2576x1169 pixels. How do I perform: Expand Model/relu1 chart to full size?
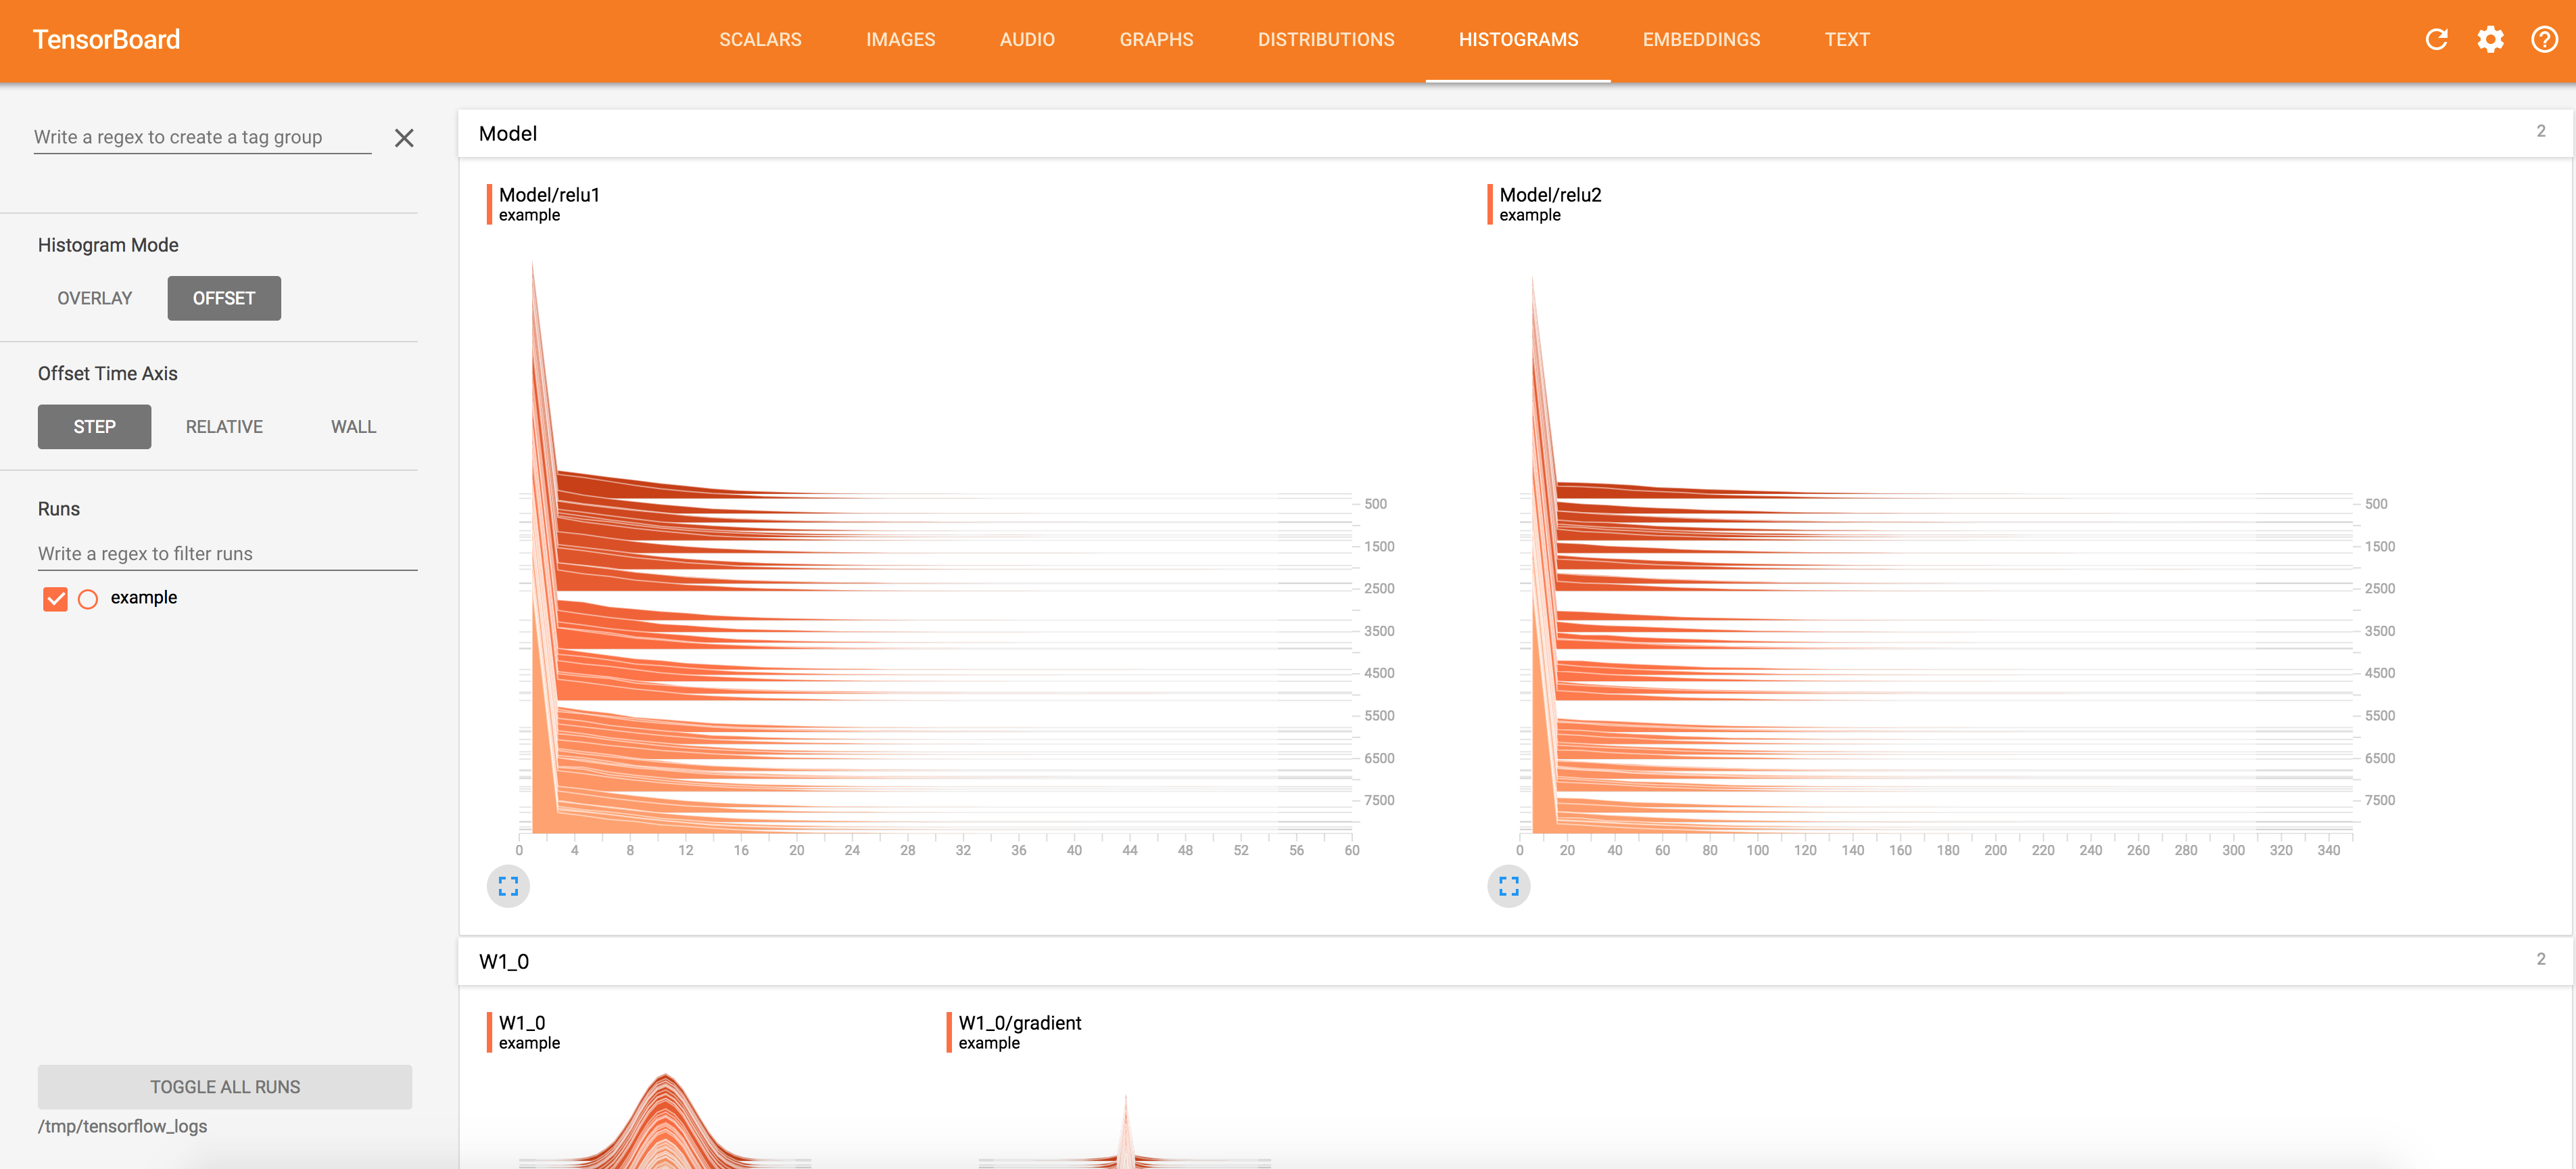508,886
